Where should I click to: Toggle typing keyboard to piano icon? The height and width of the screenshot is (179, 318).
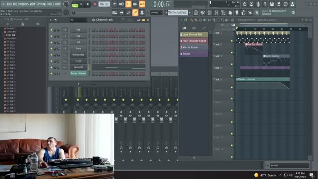pyautogui.click(x=115, y=13)
